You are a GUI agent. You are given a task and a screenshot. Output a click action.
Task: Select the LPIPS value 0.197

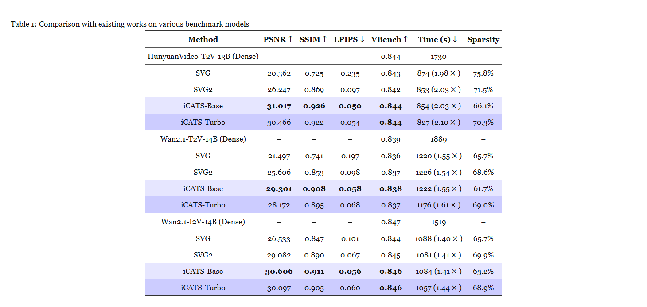pyautogui.click(x=350, y=156)
